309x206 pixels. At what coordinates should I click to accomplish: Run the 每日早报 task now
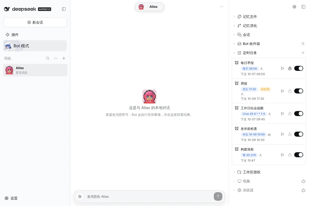pyautogui.click(x=282, y=68)
